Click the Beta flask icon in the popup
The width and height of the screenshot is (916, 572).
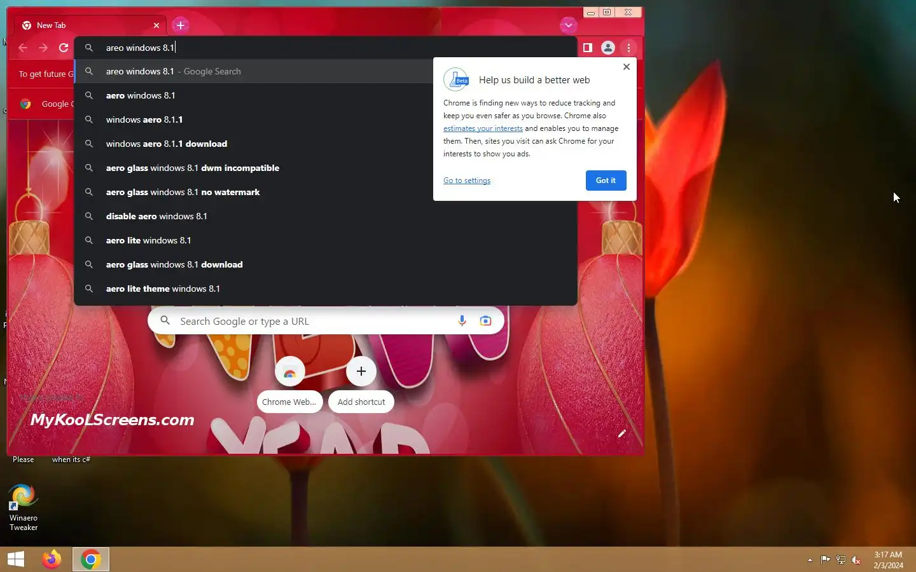click(456, 80)
